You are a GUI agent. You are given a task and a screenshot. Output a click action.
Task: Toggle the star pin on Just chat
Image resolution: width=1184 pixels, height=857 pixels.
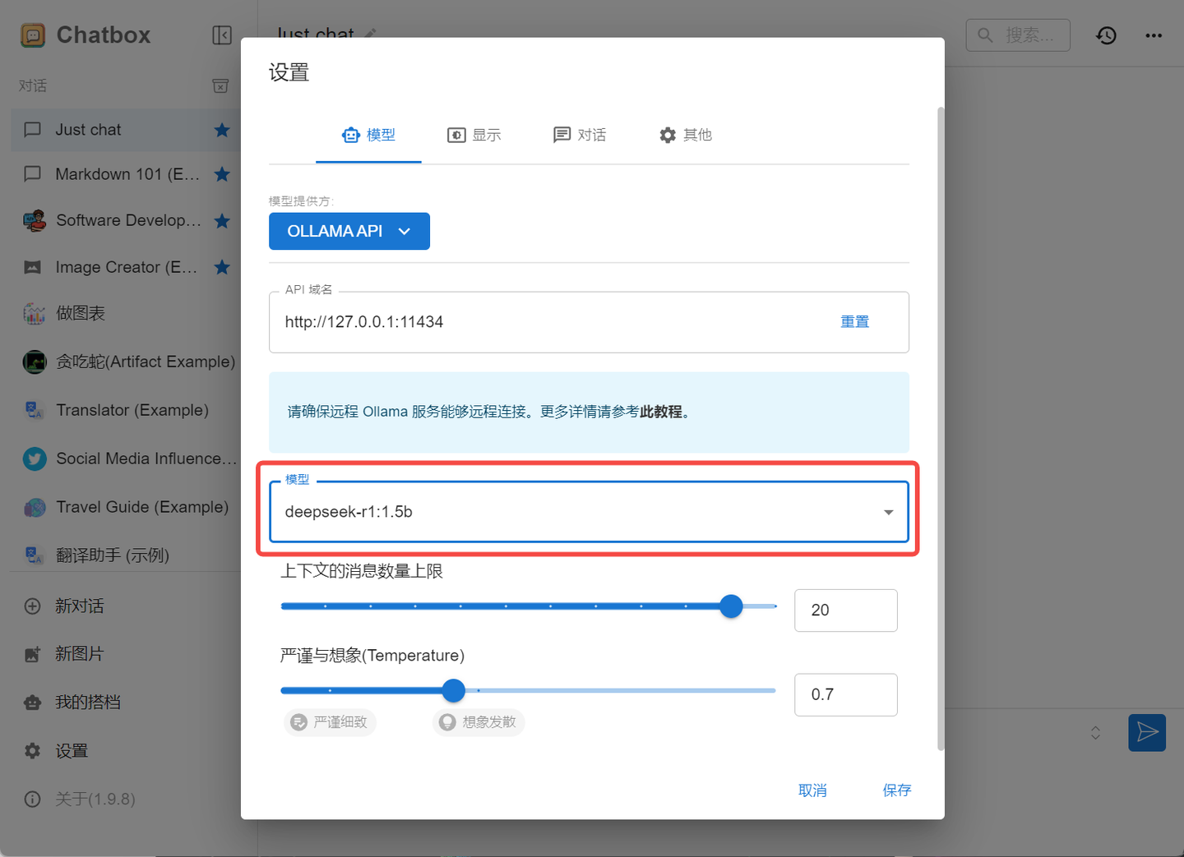222,129
